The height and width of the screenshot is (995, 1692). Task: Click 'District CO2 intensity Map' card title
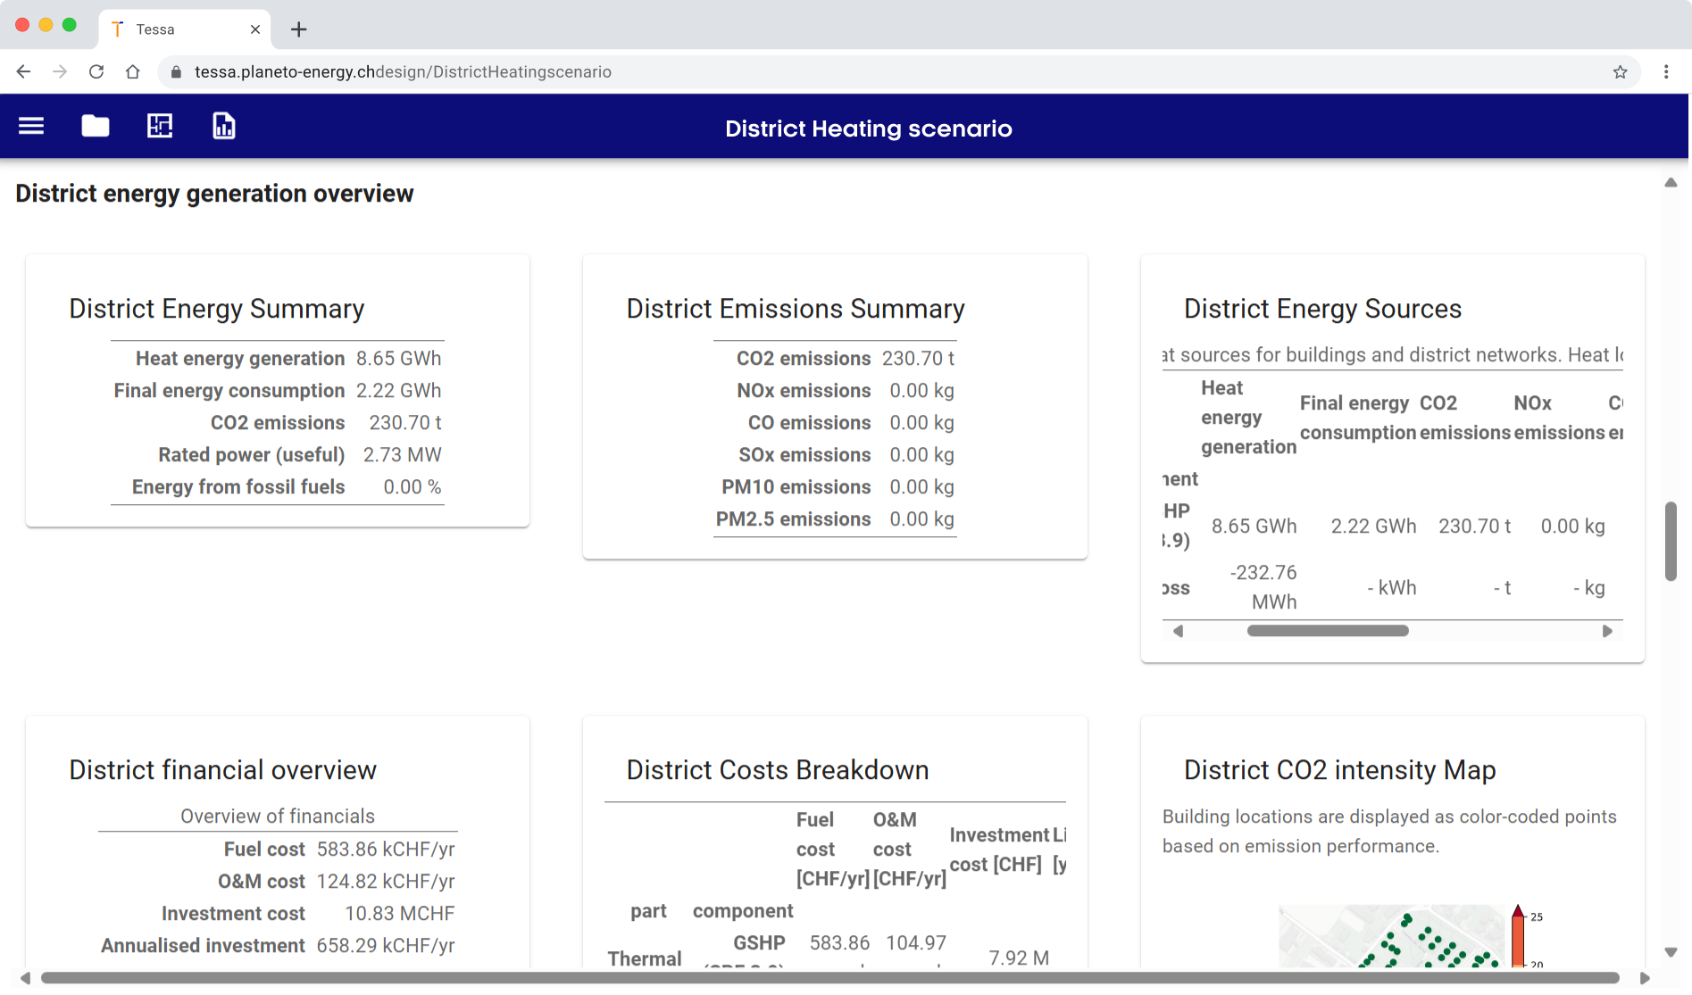(x=1339, y=770)
